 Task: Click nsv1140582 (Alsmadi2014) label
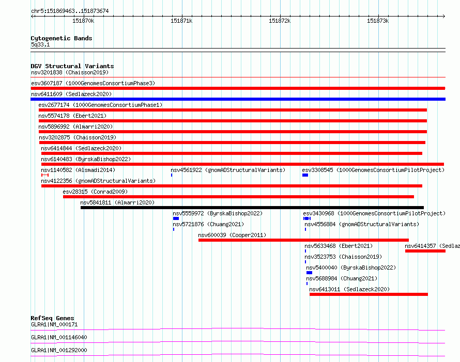[x=78, y=170]
